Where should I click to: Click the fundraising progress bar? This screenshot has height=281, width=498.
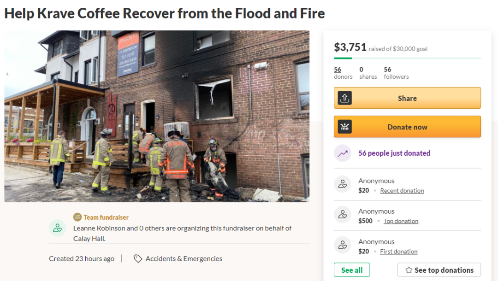click(407, 58)
